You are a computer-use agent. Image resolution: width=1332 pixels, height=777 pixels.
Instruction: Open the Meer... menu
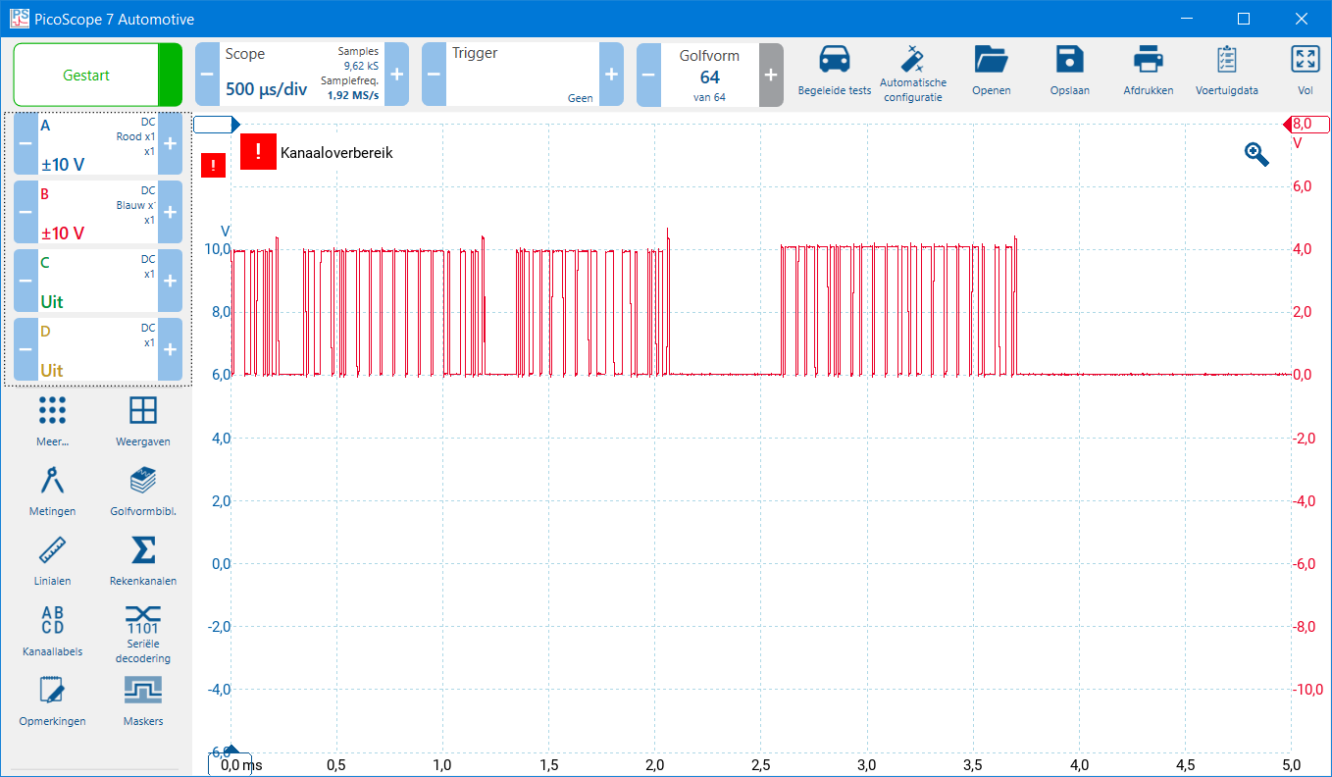52,420
